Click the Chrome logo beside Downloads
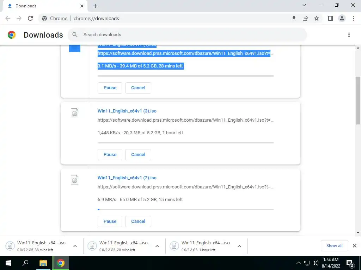The width and height of the screenshot is (361, 270). [x=12, y=35]
